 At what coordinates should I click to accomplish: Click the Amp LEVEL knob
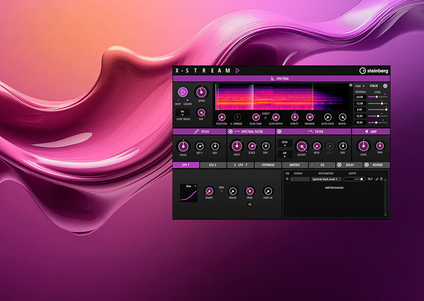coord(363,146)
